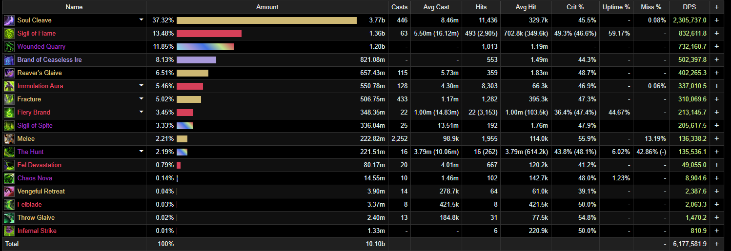
Task: Expand The Hunt dropdown arrow
Action: pos(142,152)
